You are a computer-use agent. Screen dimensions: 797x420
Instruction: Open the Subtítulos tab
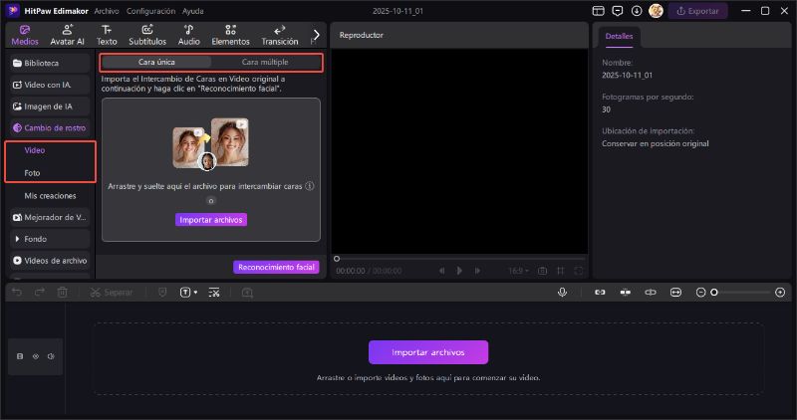[147, 35]
